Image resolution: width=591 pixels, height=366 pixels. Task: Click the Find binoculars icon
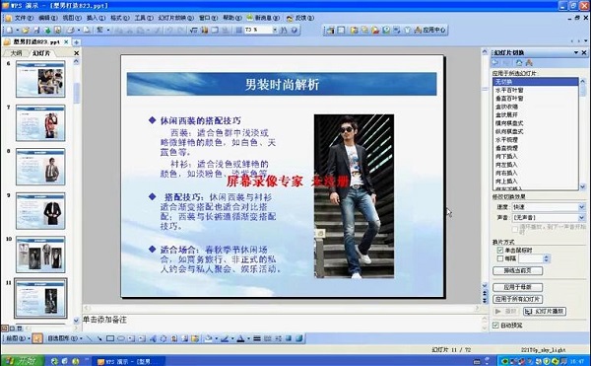(x=284, y=30)
